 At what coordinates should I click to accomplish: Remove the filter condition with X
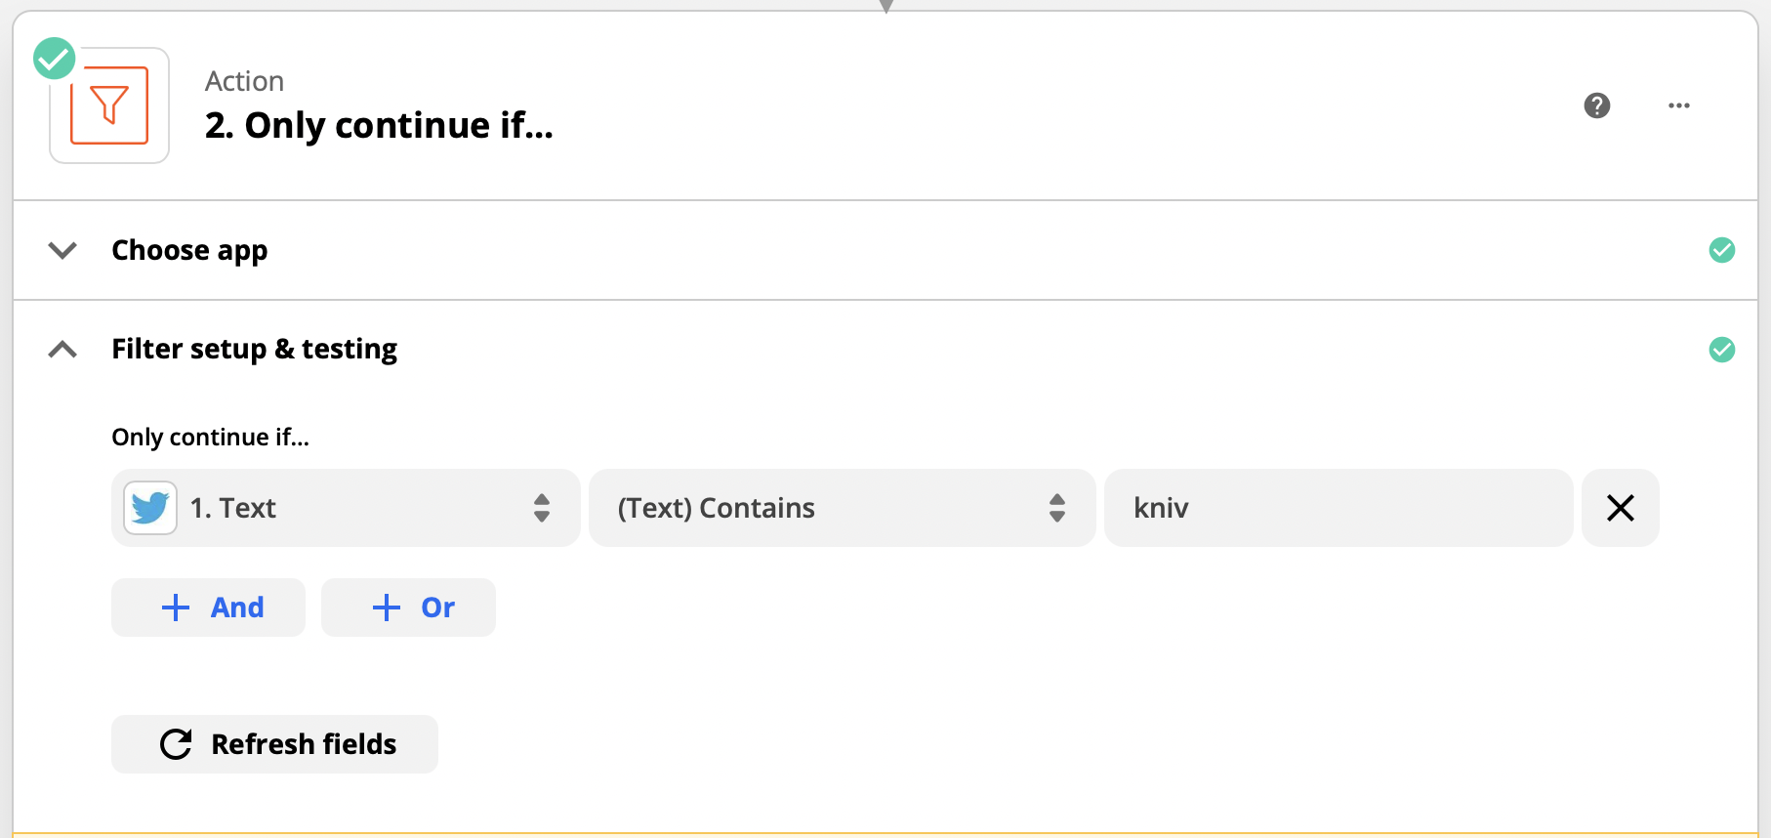tap(1621, 508)
